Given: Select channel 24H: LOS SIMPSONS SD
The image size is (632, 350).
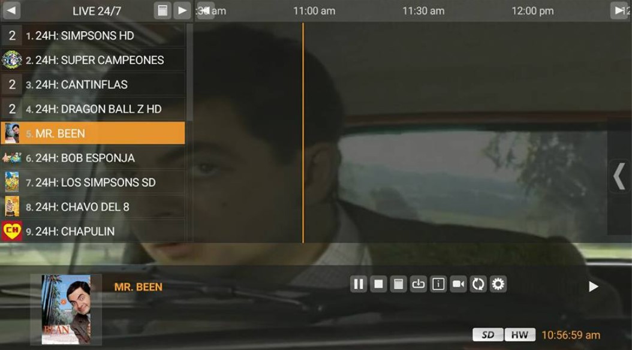Looking at the screenshot, I should coord(93,182).
